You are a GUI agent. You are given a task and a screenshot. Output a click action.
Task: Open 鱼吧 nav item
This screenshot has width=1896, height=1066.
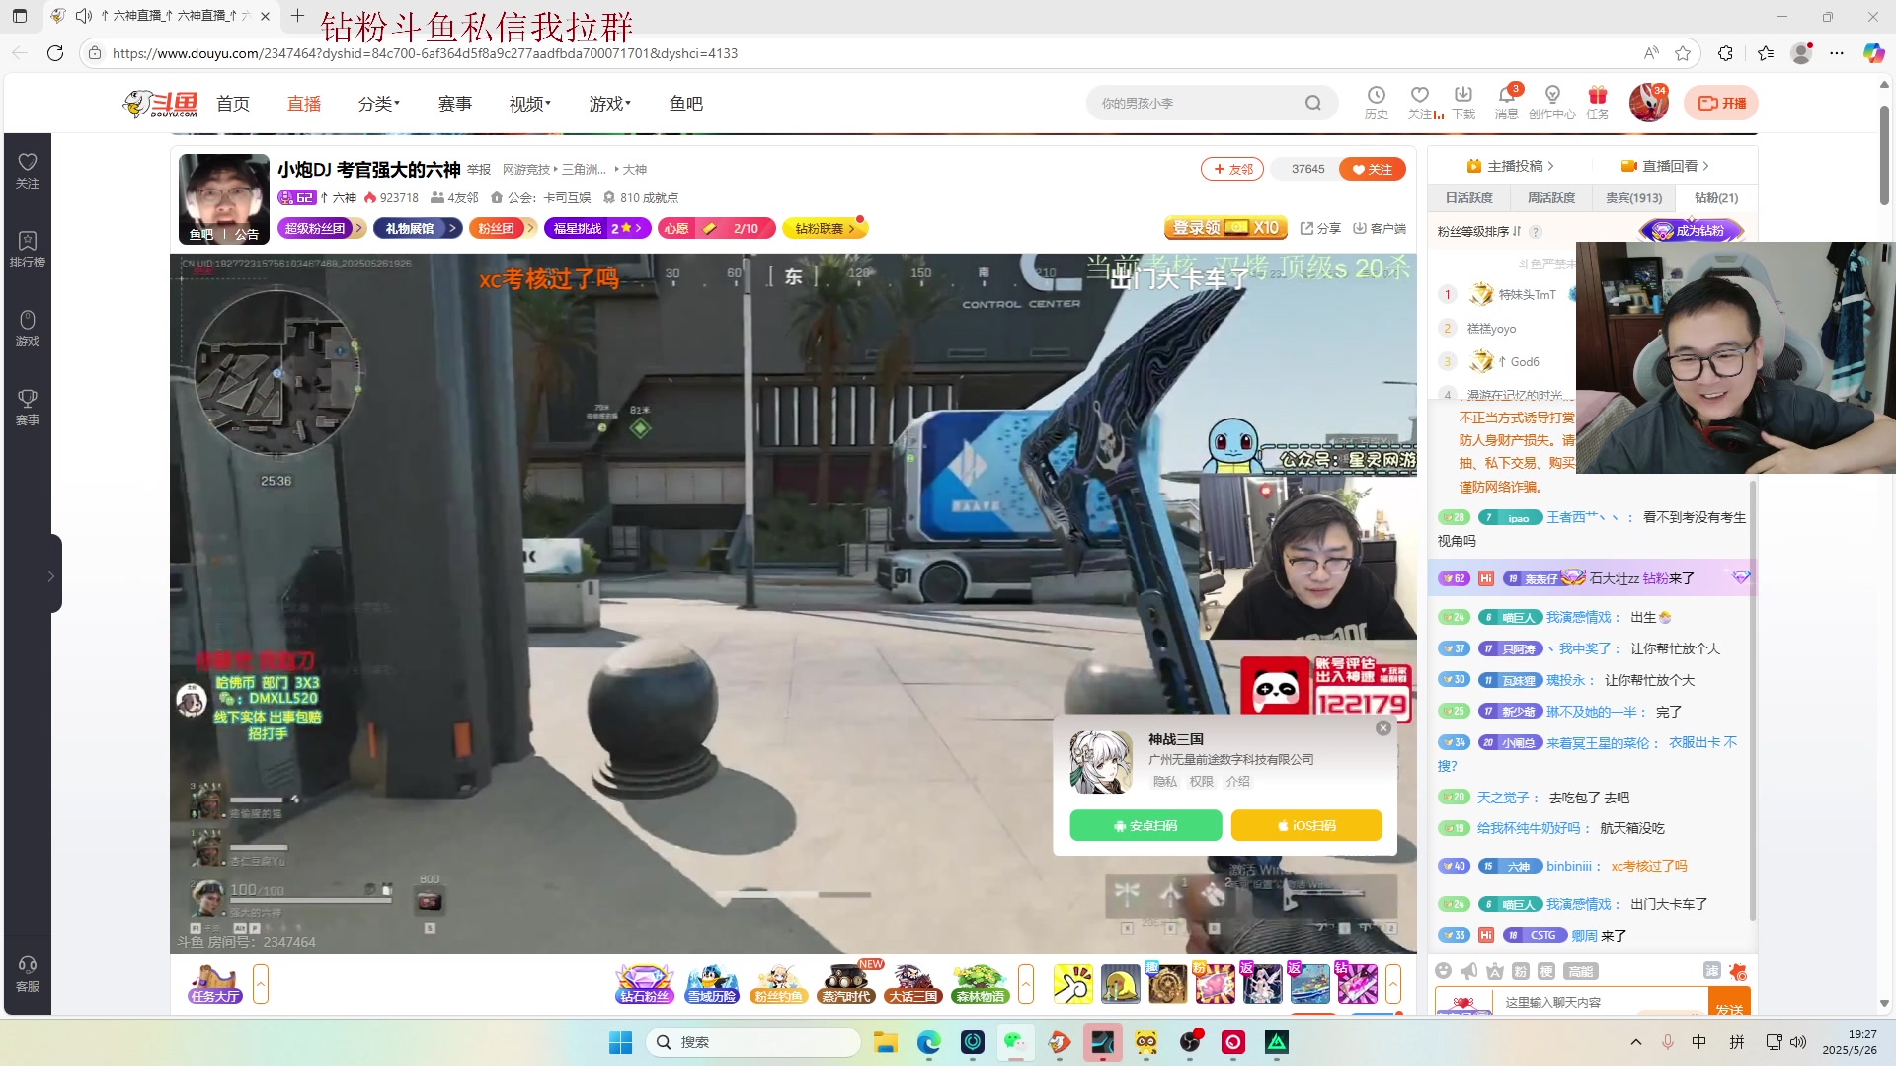686,103
